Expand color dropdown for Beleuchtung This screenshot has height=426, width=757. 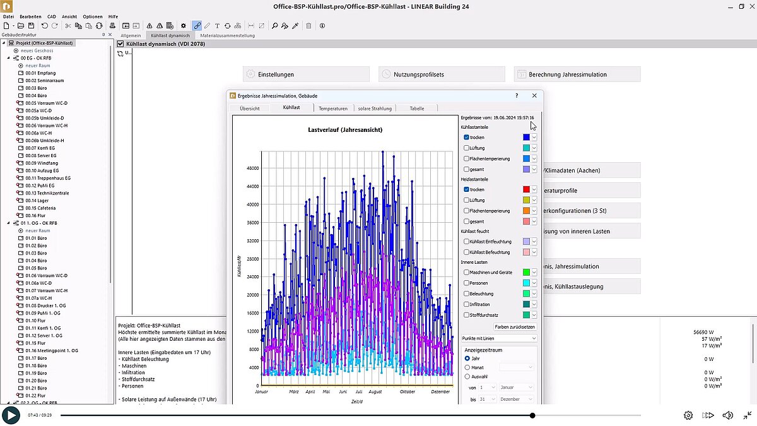(534, 294)
